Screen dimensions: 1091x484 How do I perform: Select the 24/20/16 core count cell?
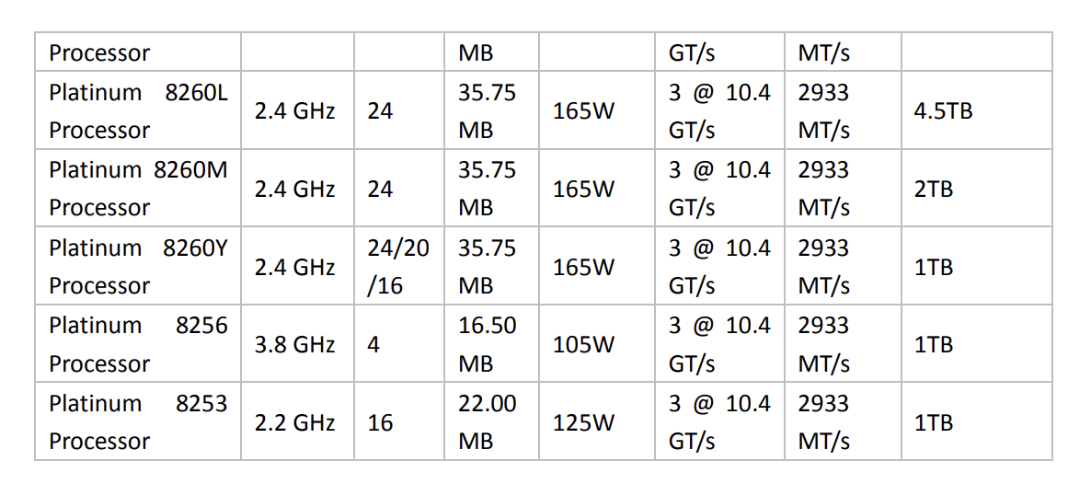[397, 267]
